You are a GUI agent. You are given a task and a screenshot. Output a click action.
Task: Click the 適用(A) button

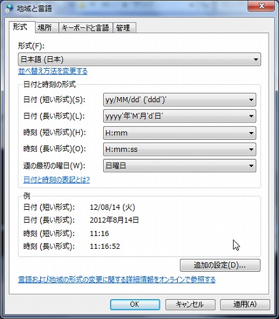(245, 304)
